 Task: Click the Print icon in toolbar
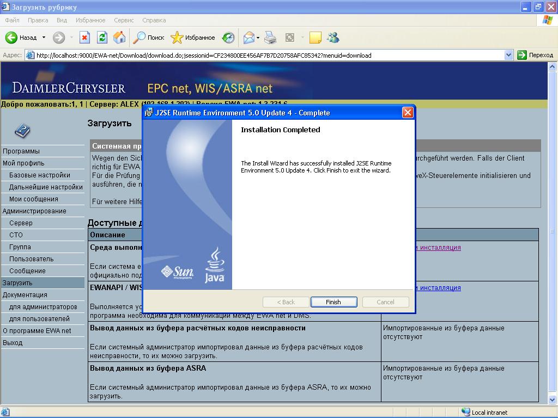click(x=270, y=38)
